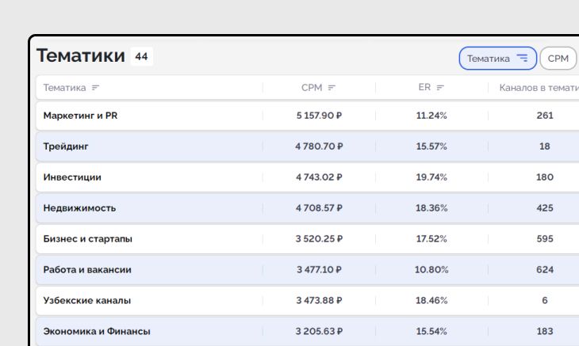The width and height of the screenshot is (579, 346).
Task: Click the Тематики page heading
Action: click(x=81, y=56)
